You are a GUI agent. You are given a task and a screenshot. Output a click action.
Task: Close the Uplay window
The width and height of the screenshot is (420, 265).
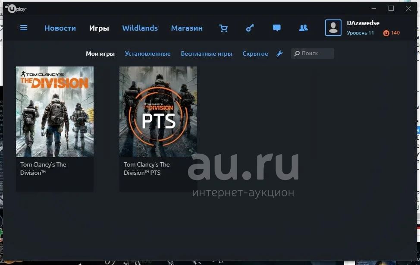coord(408,8)
